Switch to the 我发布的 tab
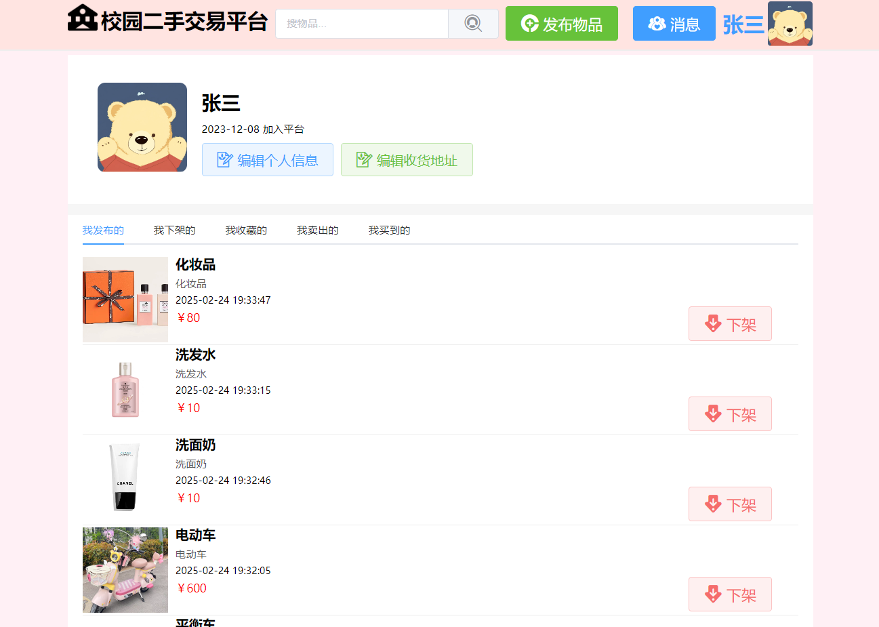Screen dimensions: 879x627 103,230
